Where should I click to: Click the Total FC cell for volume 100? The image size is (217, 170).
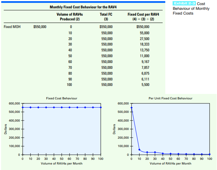107,85
